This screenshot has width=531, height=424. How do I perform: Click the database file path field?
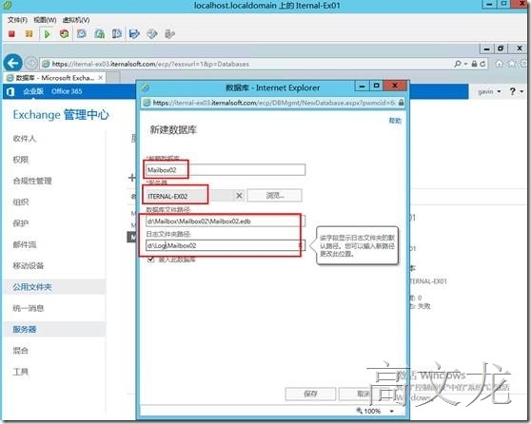(226, 222)
